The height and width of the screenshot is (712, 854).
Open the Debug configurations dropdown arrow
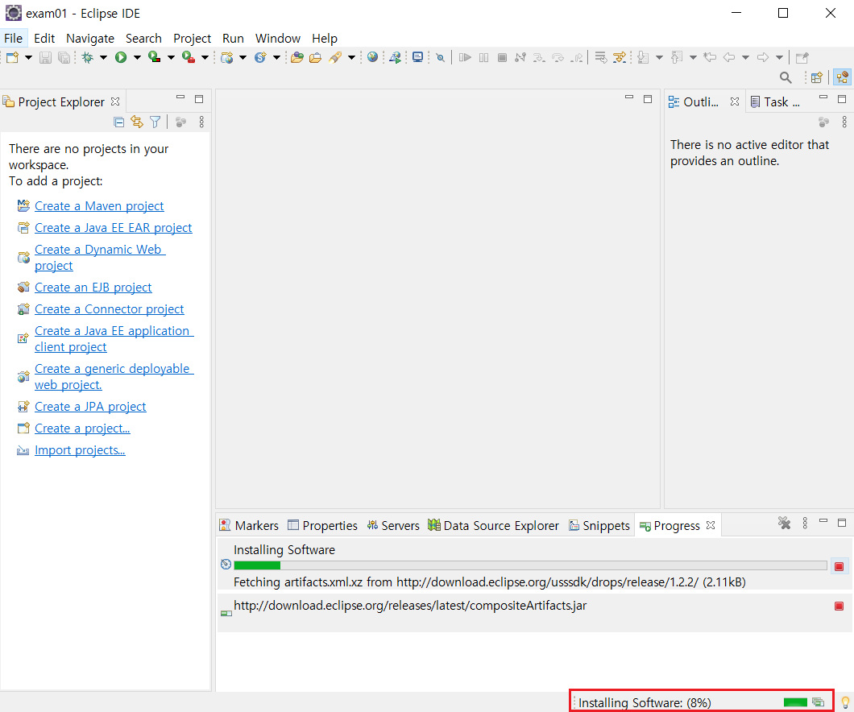pos(103,58)
